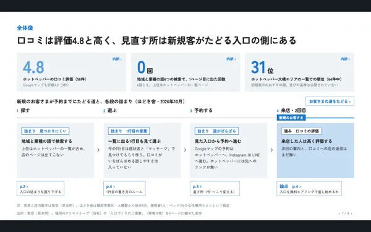
Task: Click the 詰まり 道がばらばら tag
Action: [216, 131]
